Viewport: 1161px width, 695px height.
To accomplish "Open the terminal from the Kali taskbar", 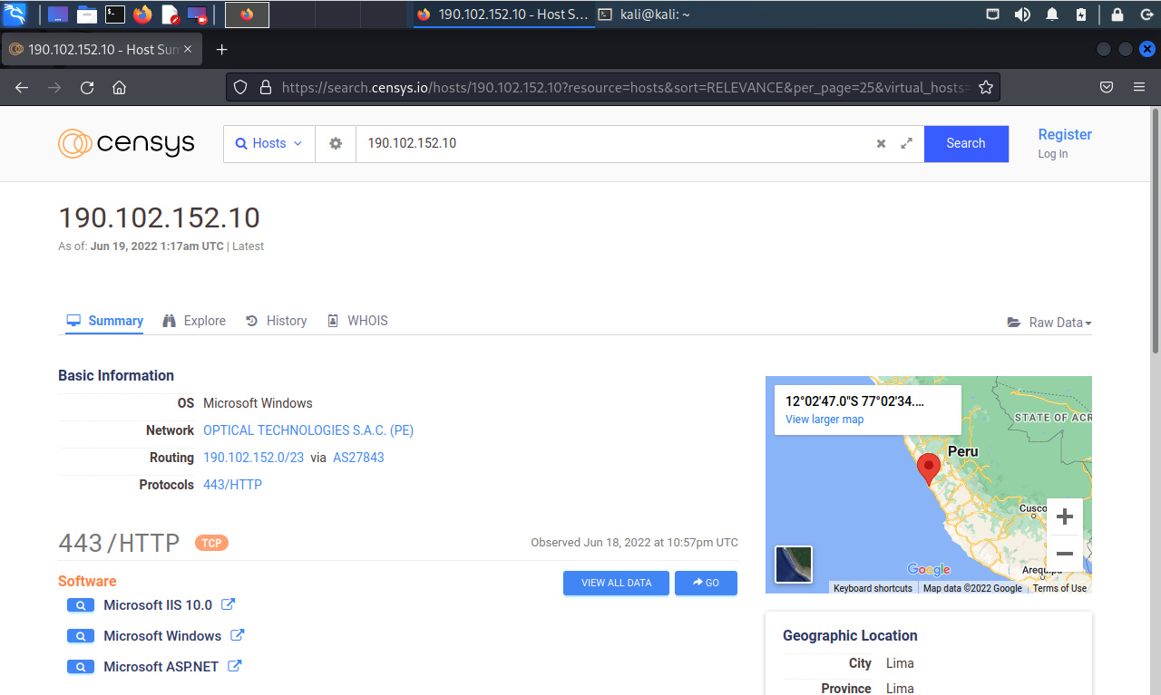I will (114, 14).
